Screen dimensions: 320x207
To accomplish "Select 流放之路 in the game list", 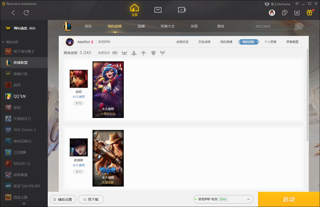I will pos(24,197).
